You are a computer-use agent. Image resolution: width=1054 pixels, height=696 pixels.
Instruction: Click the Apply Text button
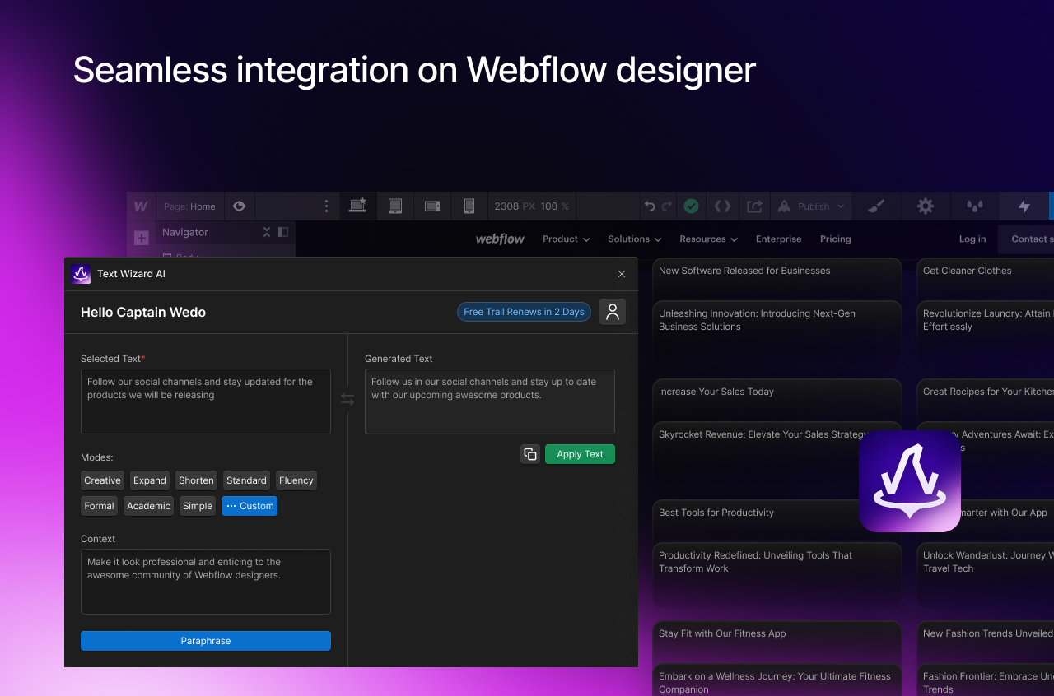point(580,454)
